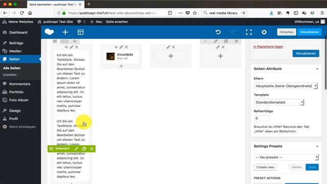This screenshot has width=327, height=184.
Task: Add column with row plus icon
Action: [75, 41]
